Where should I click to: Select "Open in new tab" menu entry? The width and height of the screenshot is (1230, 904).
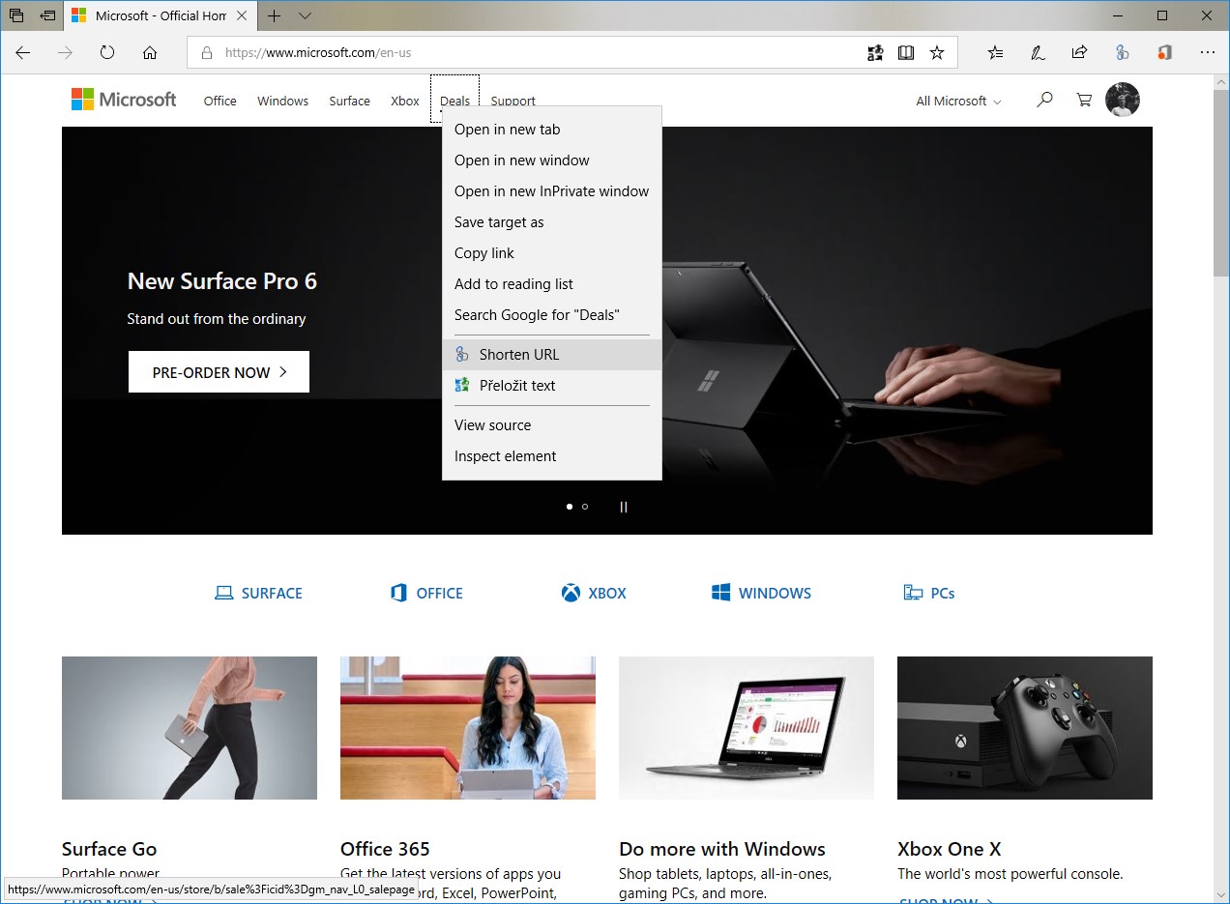(x=552, y=130)
